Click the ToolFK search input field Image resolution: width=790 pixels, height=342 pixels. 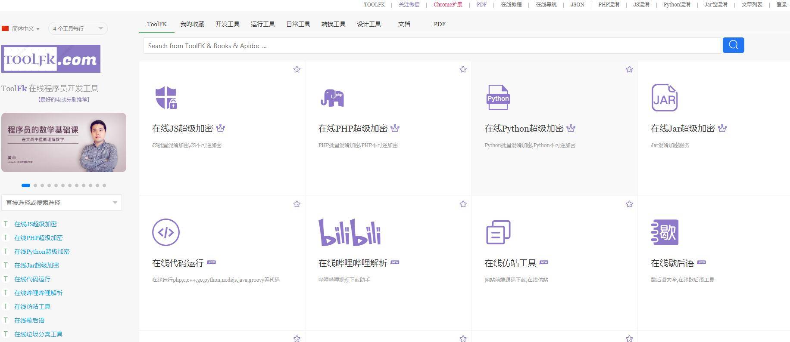pos(432,46)
